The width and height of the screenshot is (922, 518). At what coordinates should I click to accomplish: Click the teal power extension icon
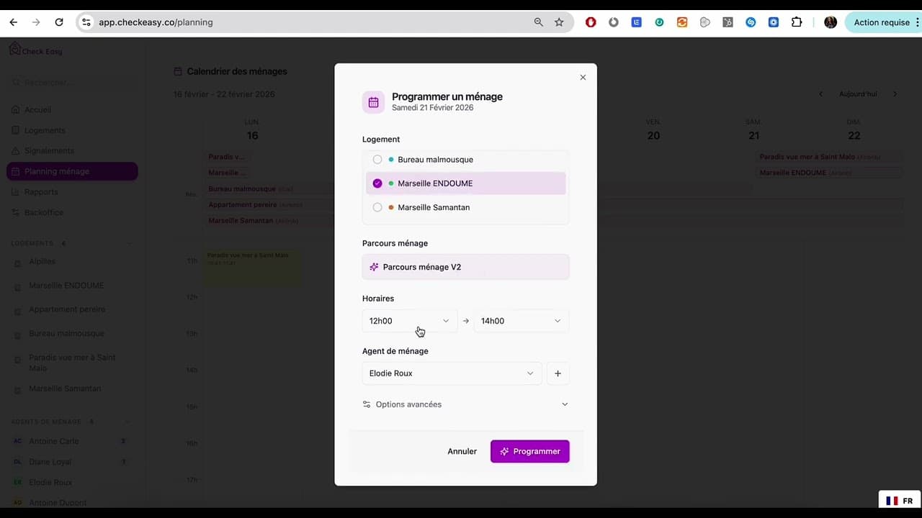click(x=659, y=22)
